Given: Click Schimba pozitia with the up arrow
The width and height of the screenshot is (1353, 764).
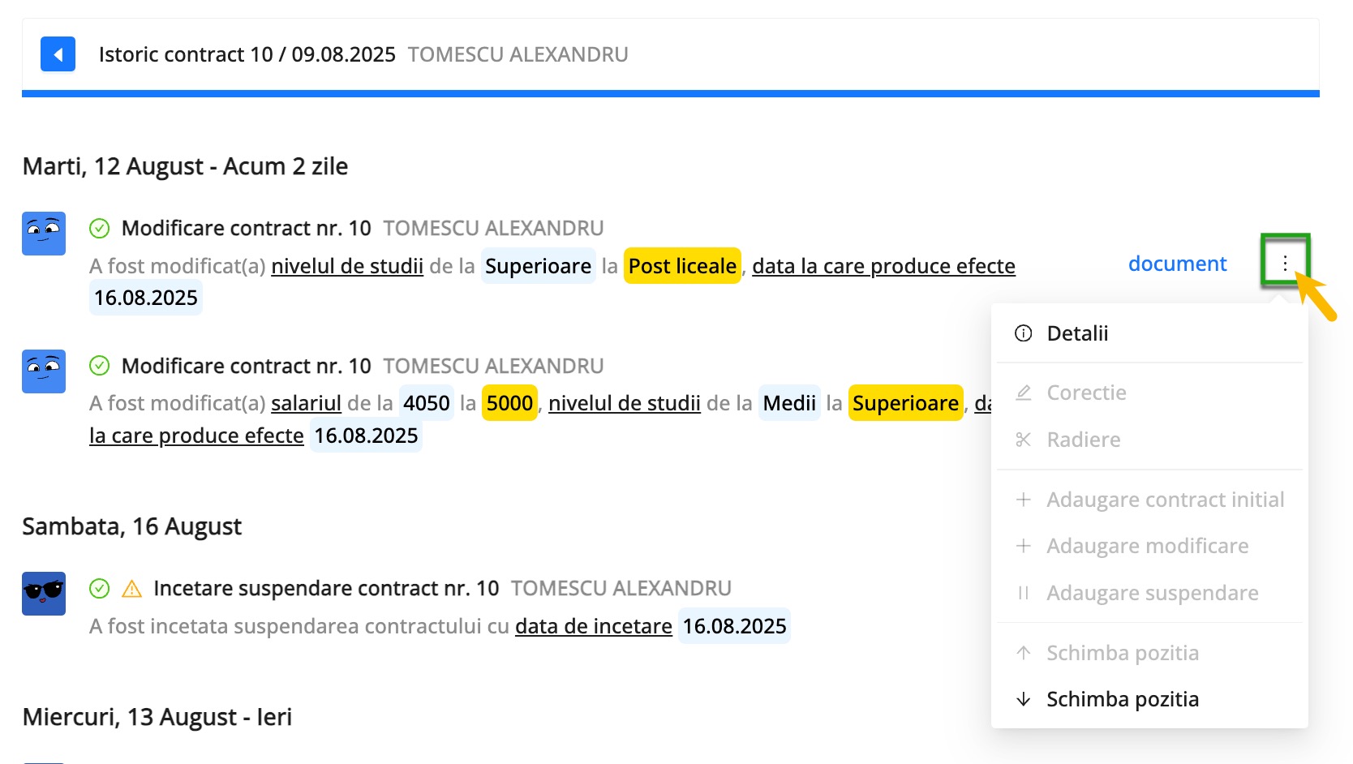Looking at the screenshot, I should (1149, 653).
